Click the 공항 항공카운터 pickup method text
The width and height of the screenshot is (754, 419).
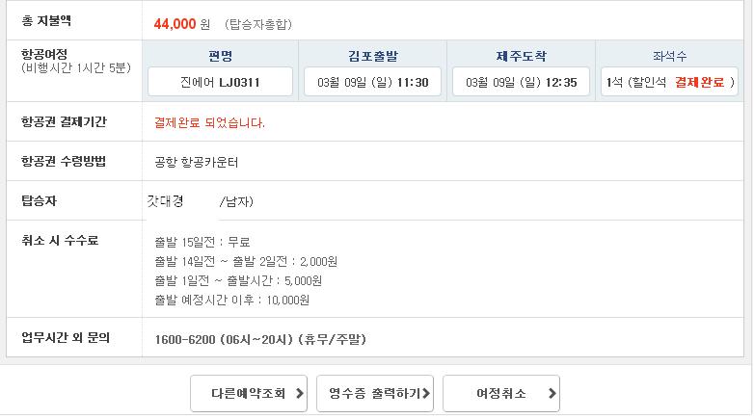[196, 162]
